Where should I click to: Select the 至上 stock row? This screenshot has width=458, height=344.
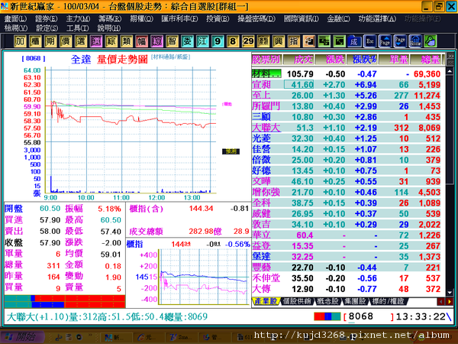[x=347, y=96]
